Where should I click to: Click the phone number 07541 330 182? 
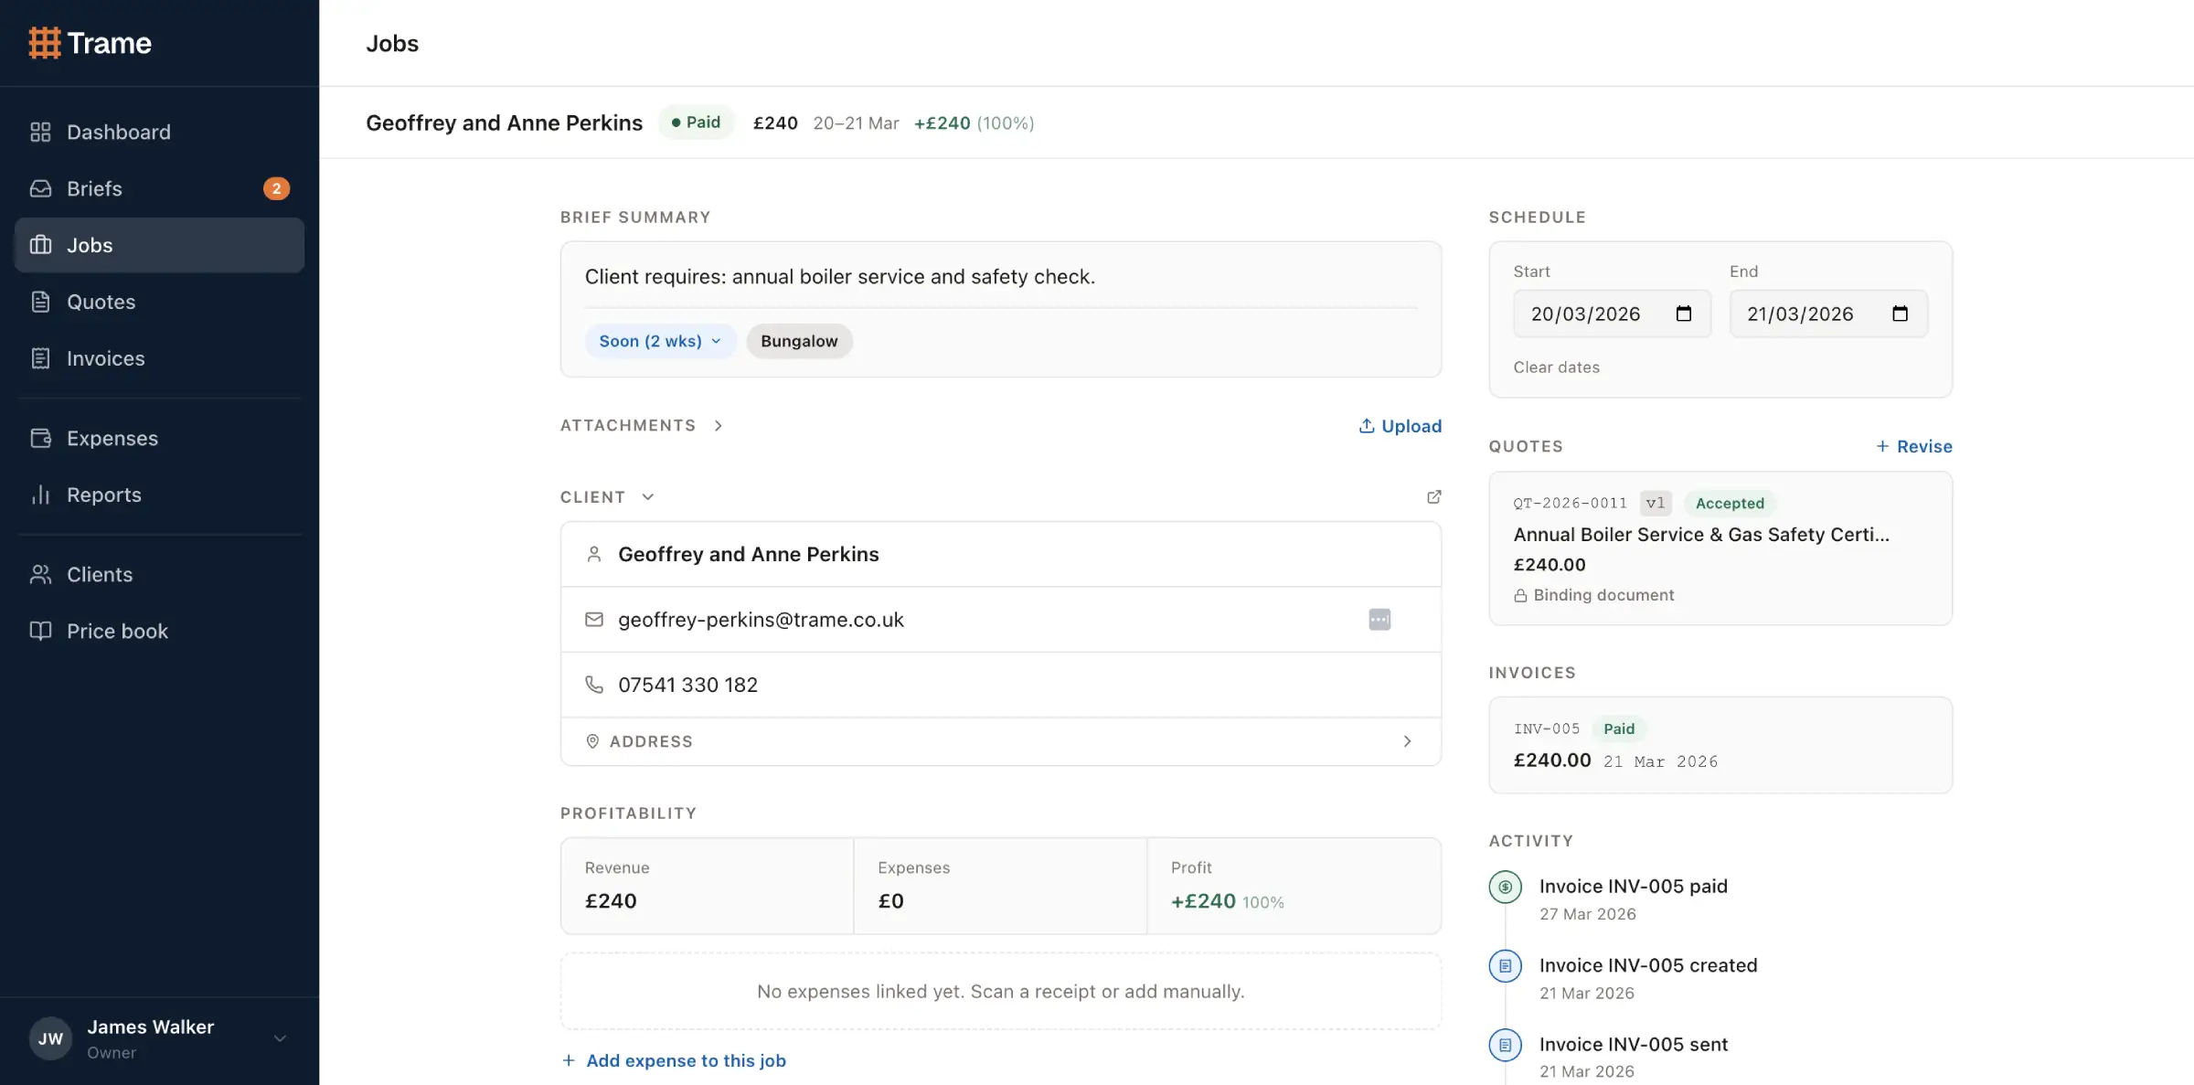(x=687, y=685)
